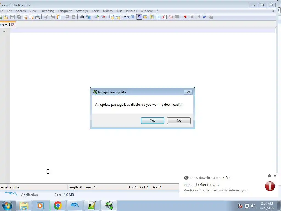This screenshot has width=281, height=211.
Task: Open Folder as Workspace icon
Action: tap(171, 17)
